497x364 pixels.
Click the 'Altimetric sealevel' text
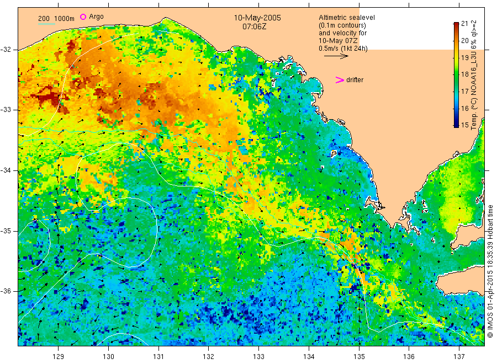tap(346, 18)
